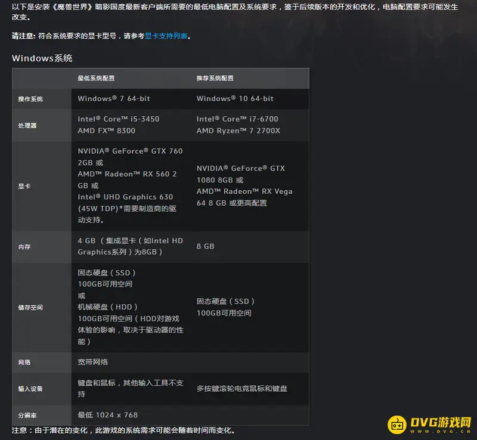Click the 内存 row label
This screenshot has width=477, height=440.
tap(24, 247)
